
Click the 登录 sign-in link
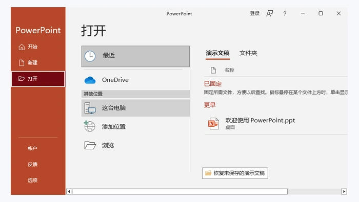click(254, 13)
